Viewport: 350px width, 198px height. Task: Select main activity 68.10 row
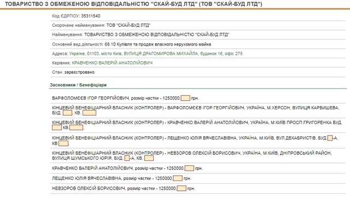(197, 44)
